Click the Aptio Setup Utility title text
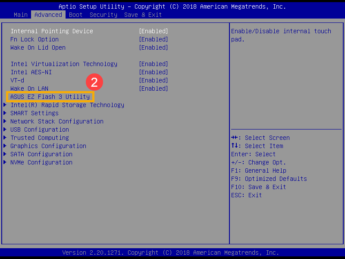Image resolution: width=345 pixels, height=259 pixels. pyautogui.click(x=172, y=6)
